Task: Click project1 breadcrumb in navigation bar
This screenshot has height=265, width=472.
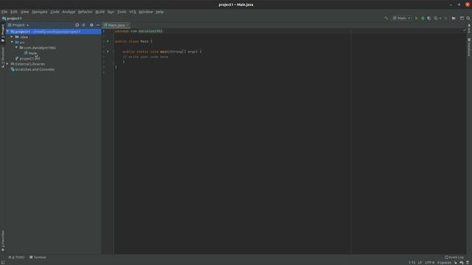Action: (x=12, y=18)
